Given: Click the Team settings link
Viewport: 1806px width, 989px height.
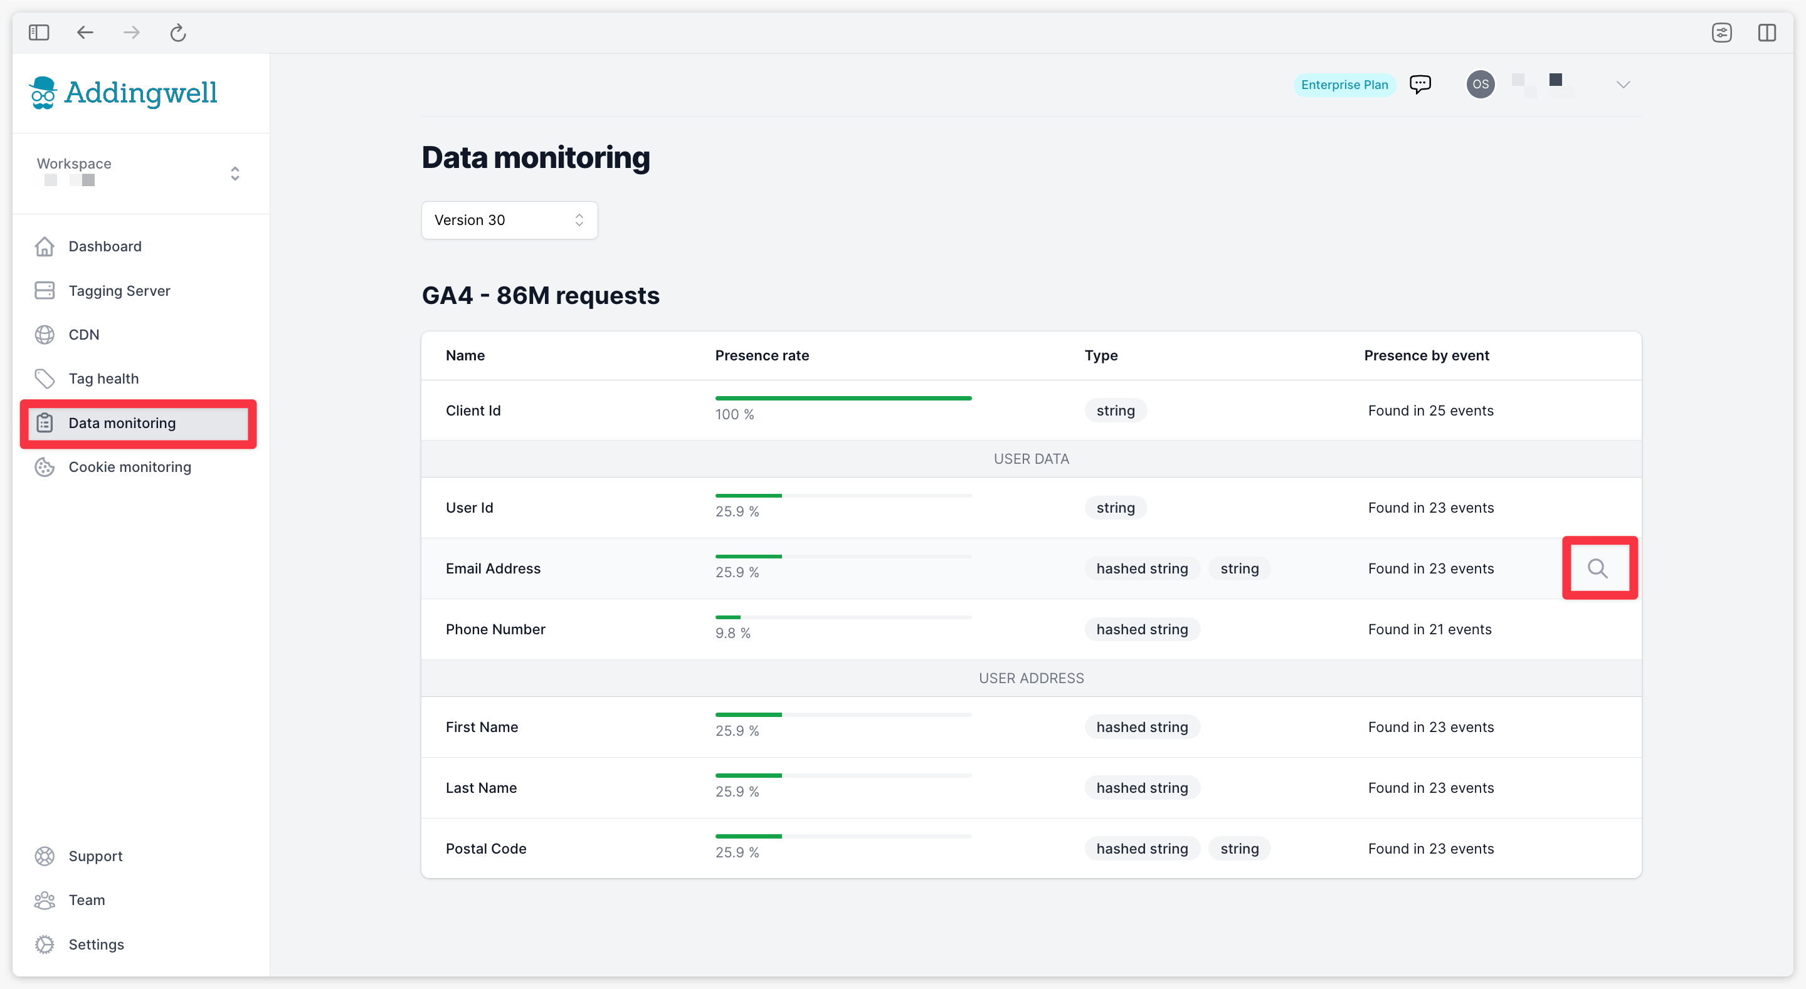Looking at the screenshot, I should coord(87,899).
